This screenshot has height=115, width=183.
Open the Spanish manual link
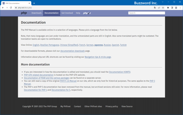pos(115,45)
